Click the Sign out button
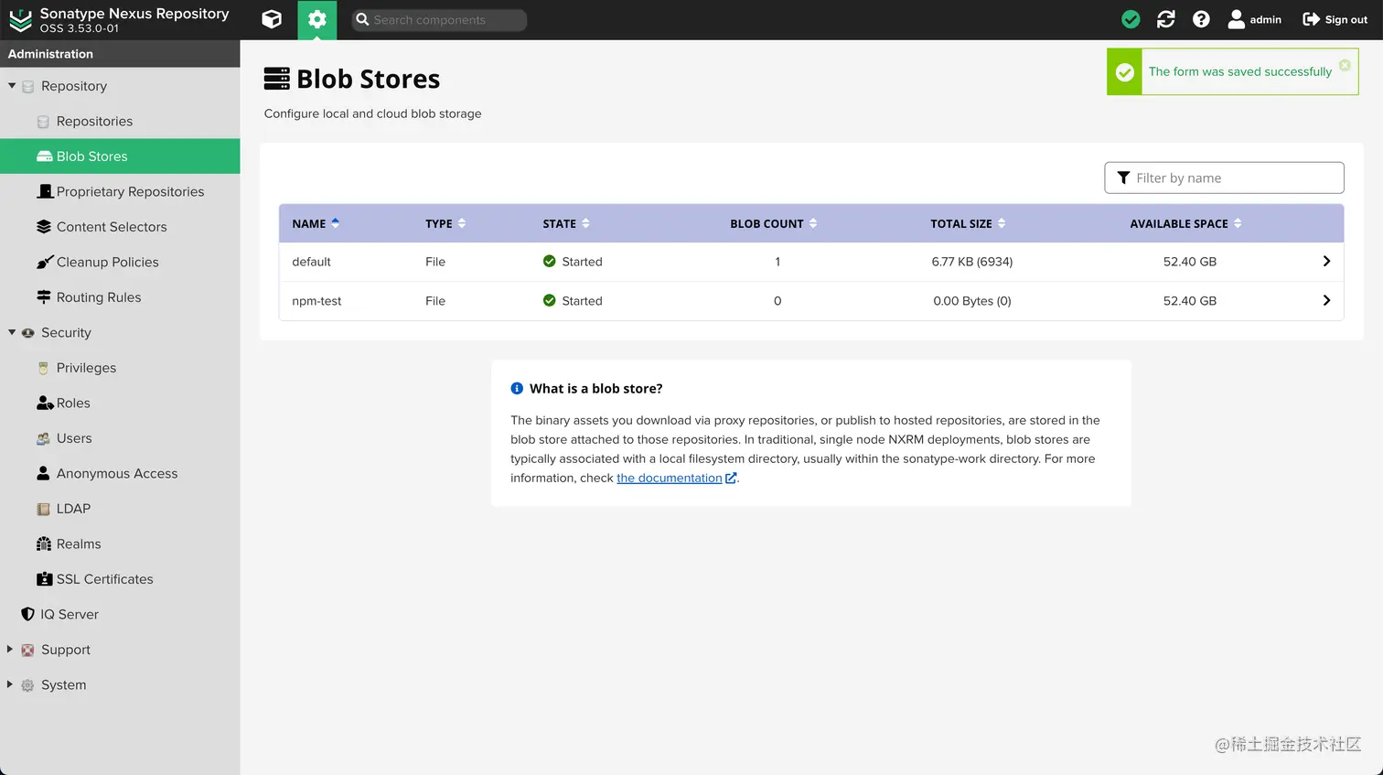1383x775 pixels. [1335, 19]
